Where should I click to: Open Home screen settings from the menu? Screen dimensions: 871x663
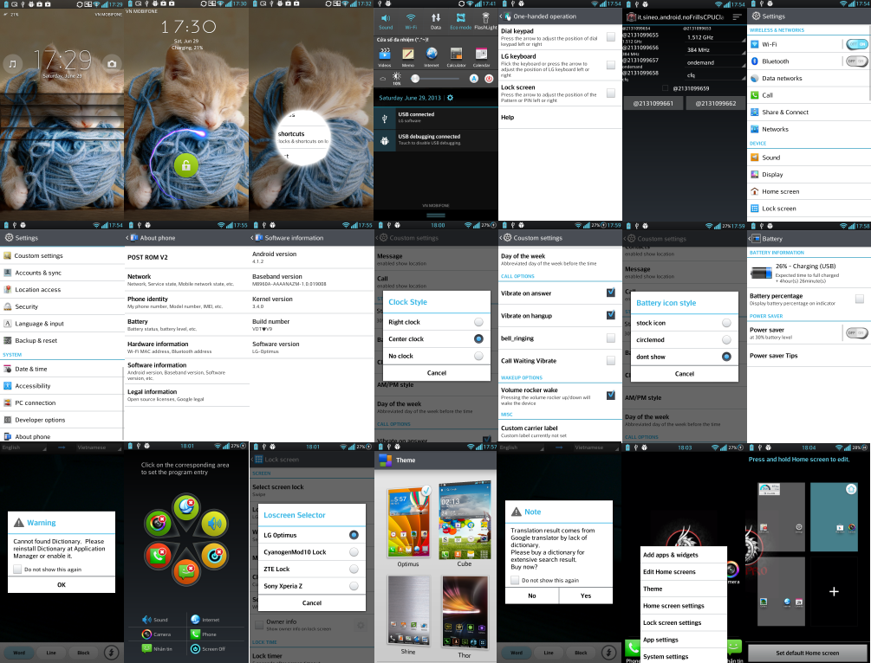click(684, 606)
